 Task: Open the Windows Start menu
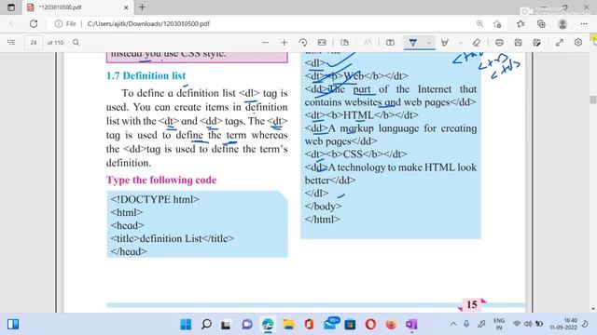click(x=186, y=325)
